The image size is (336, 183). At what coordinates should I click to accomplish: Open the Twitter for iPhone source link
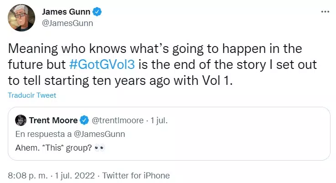point(136,175)
